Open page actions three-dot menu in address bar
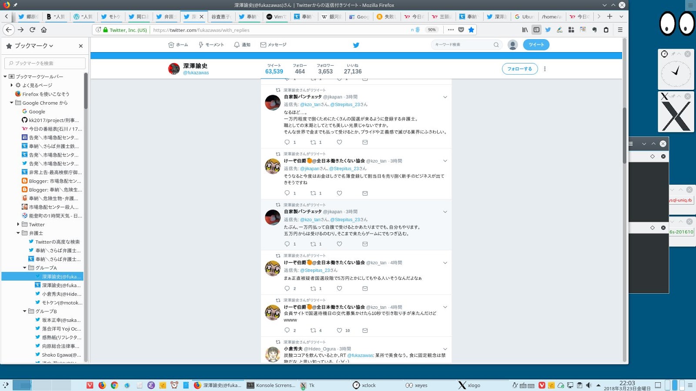 click(451, 30)
